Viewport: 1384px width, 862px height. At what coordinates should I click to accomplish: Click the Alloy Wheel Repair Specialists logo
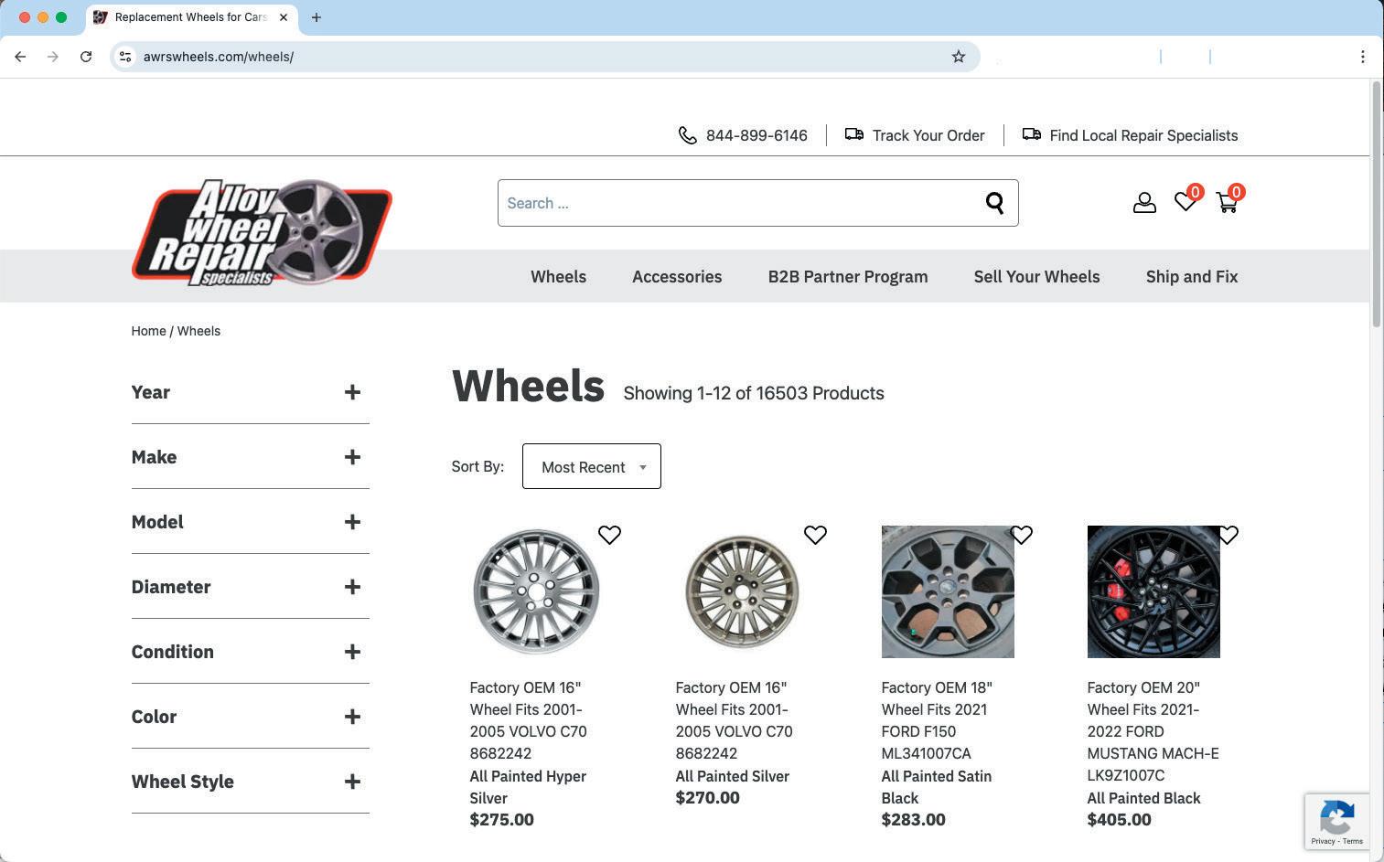pyautogui.click(x=262, y=232)
